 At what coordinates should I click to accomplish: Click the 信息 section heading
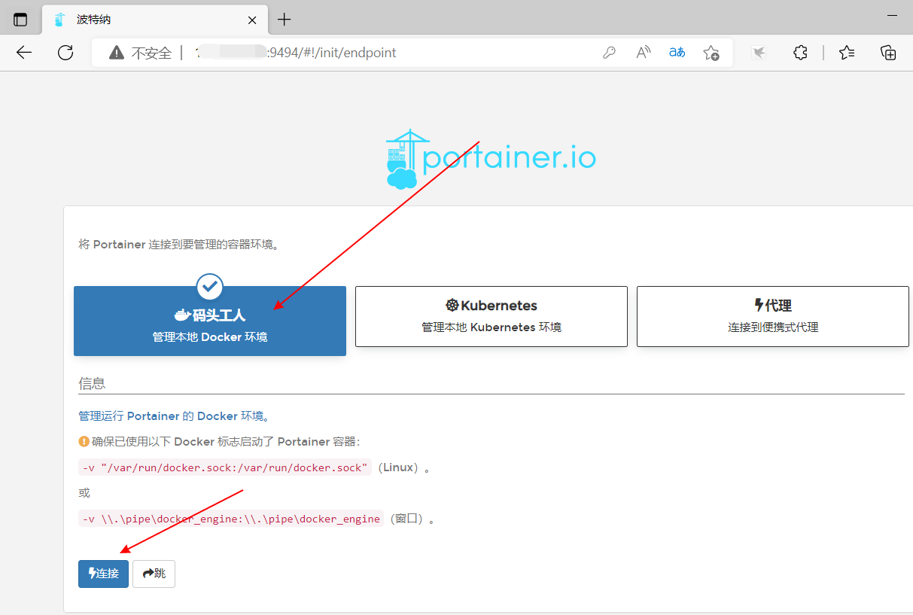point(92,383)
